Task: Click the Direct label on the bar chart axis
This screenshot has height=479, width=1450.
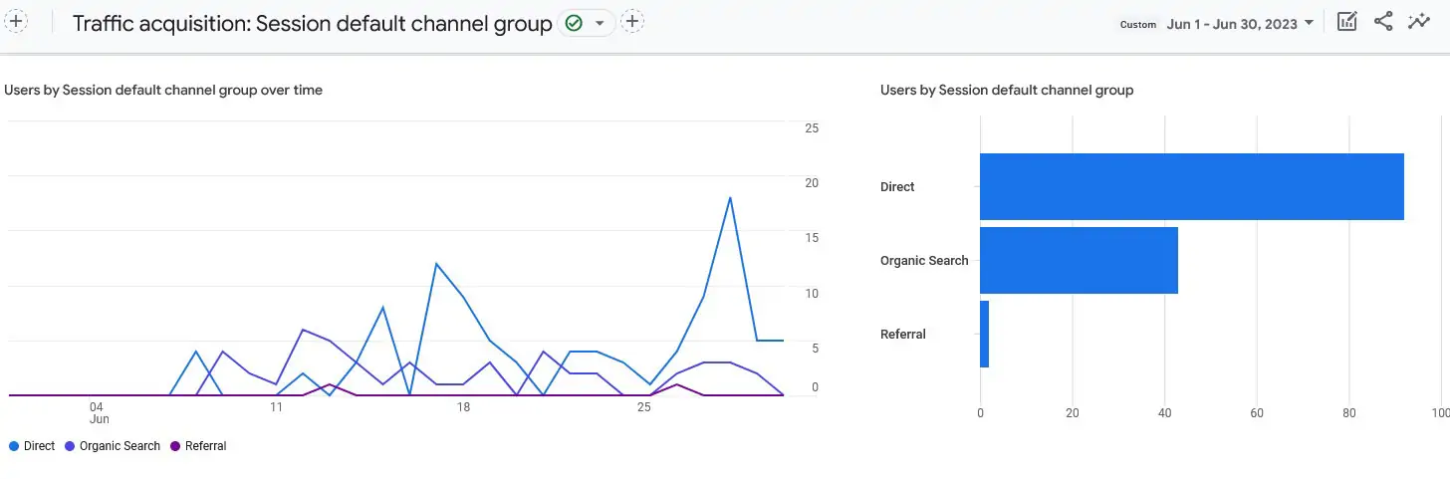Action: pyautogui.click(x=897, y=187)
